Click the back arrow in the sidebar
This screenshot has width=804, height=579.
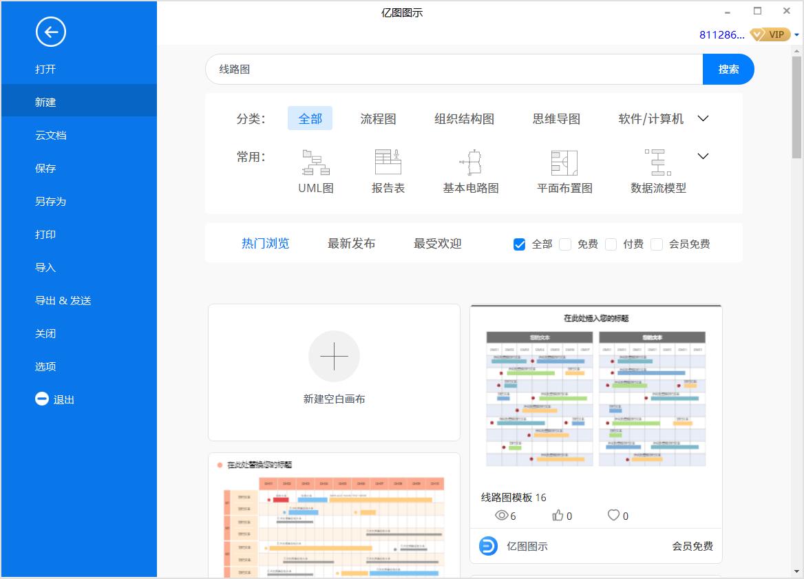51,32
